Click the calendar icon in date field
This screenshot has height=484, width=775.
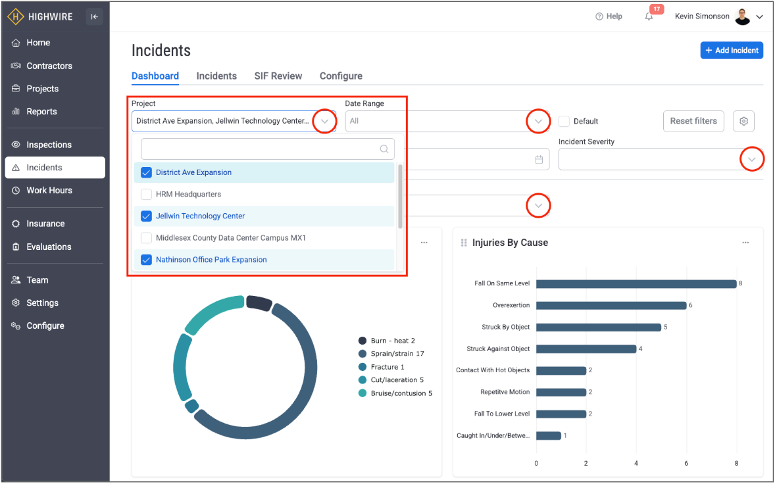click(x=539, y=159)
